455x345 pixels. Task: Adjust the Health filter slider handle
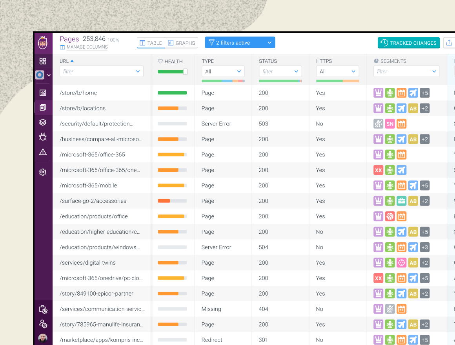pos(185,72)
